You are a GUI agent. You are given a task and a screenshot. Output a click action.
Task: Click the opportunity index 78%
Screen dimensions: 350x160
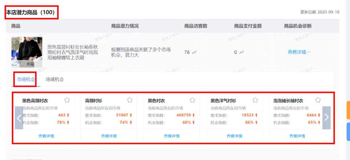click(61, 122)
